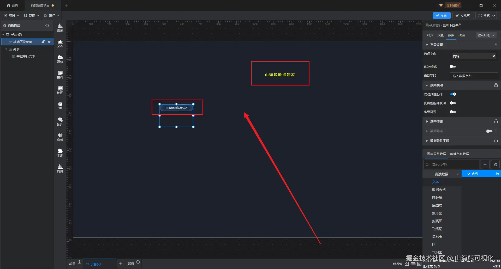Uncheck the 内容 field checkbox
Image resolution: width=501 pixels, height=269 pixels.
click(469, 174)
